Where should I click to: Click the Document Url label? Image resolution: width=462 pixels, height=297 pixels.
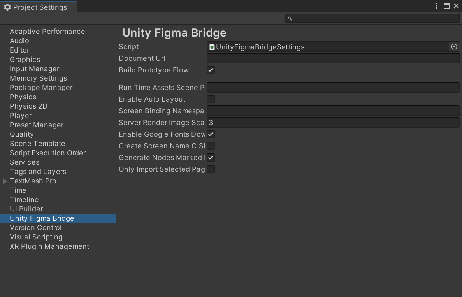click(x=142, y=58)
